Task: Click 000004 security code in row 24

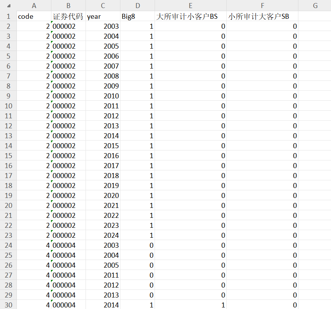Action: (68, 245)
